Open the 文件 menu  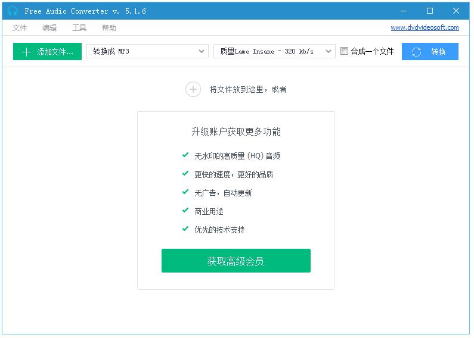pos(20,28)
